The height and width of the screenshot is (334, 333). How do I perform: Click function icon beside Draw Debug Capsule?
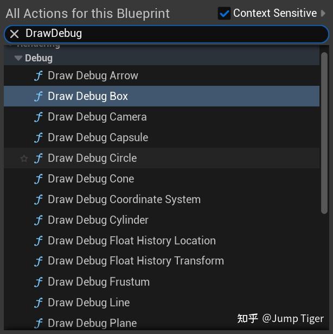point(39,138)
